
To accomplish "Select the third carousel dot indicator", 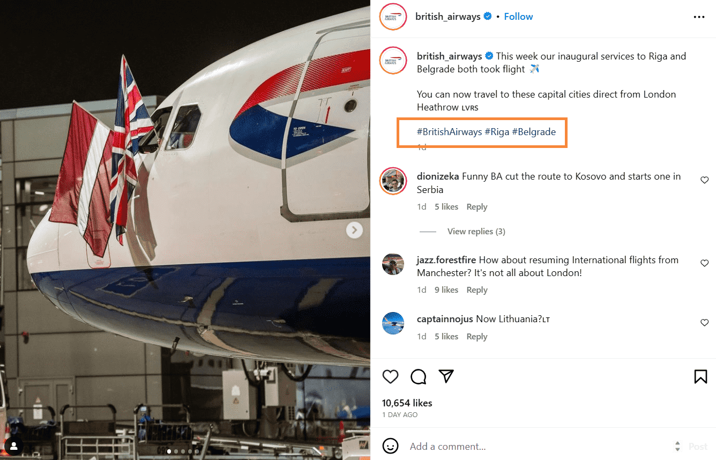I will pyautogui.click(x=182, y=451).
